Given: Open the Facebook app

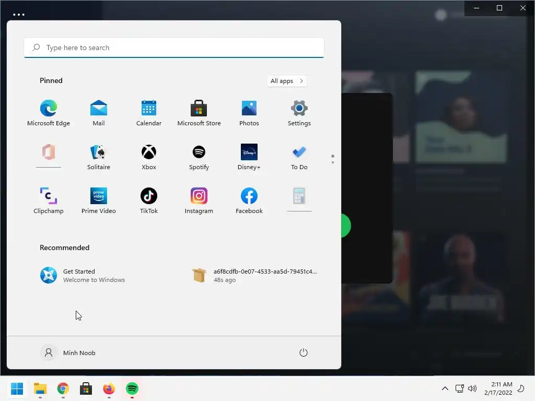Looking at the screenshot, I should (249, 201).
